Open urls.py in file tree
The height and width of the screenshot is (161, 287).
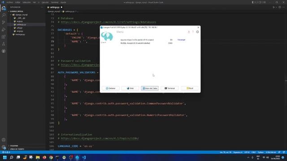point(19,28)
